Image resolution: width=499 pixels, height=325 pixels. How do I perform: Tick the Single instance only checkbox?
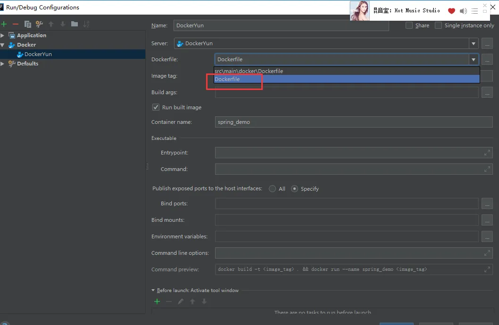439,25
